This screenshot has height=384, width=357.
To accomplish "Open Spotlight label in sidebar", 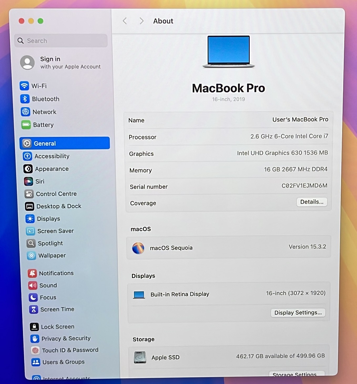I will 50,243.
